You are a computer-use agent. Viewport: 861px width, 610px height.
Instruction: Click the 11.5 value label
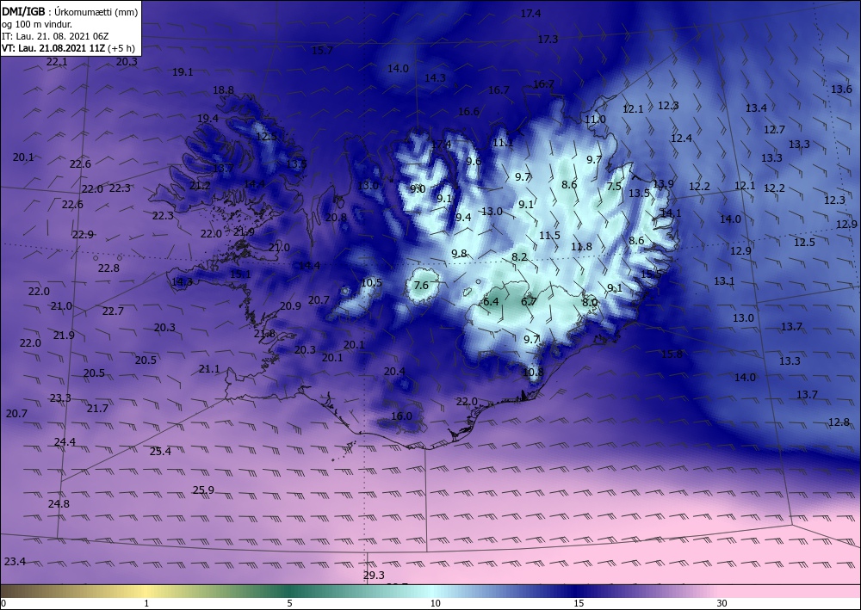549,236
